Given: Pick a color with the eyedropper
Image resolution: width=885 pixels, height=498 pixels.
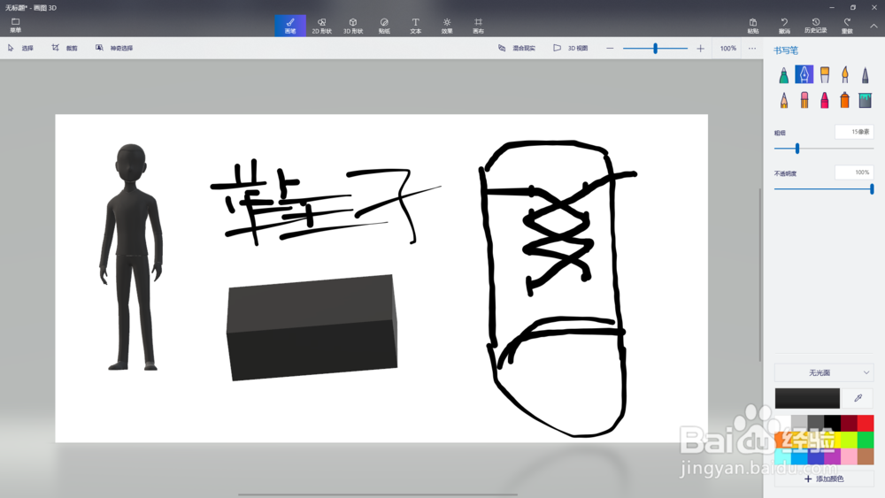Looking at the screenshot, I should tap(858, 398).
